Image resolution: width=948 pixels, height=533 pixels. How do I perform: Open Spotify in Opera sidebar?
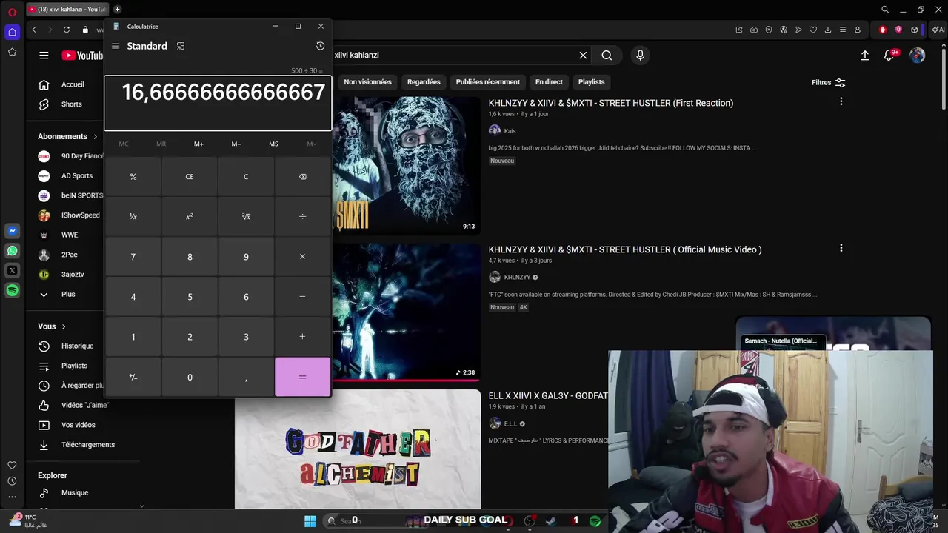point(12,291)
